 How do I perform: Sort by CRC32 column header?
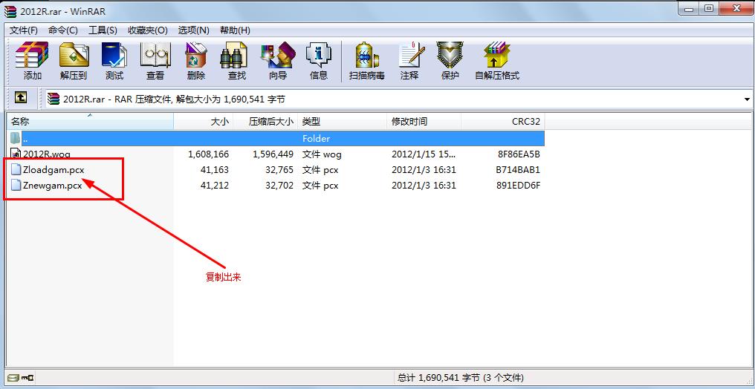tap(502, 122)
